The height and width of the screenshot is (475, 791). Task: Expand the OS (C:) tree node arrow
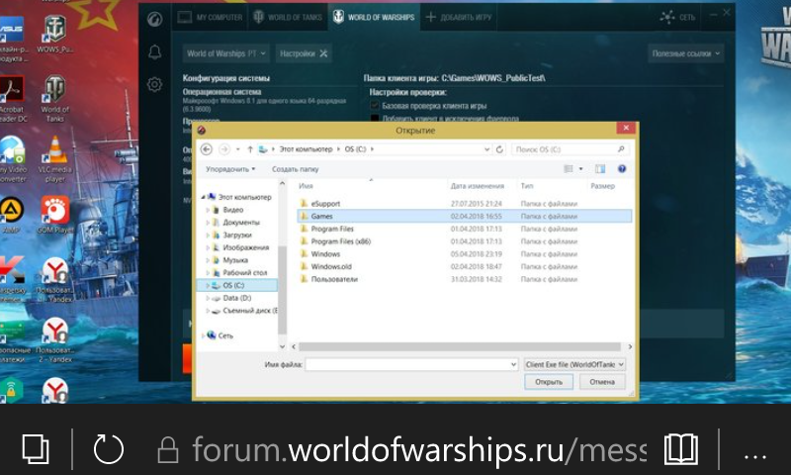(x=208, y=285)
